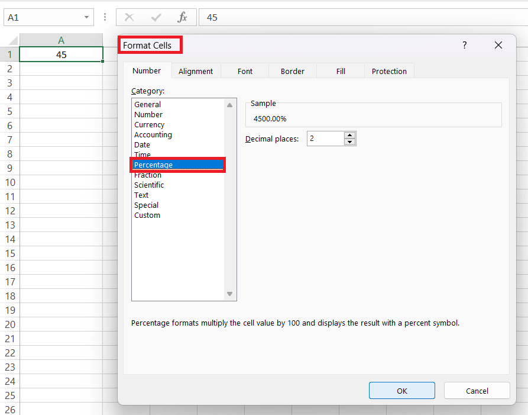
Task: Open the Font tab
Action: 245,71
